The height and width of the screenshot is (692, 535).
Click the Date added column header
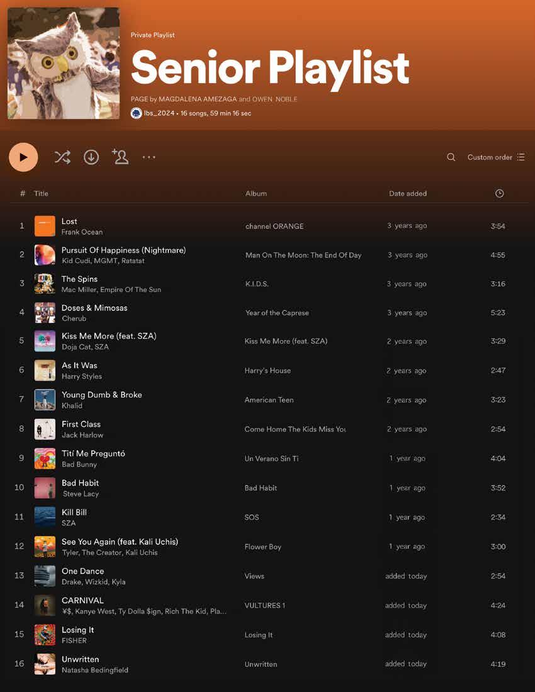408,193
